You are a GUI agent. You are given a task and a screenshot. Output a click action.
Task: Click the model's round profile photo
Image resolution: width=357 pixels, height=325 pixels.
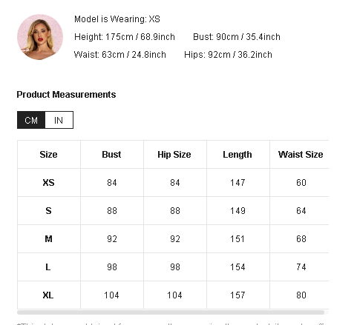point(40,37)
